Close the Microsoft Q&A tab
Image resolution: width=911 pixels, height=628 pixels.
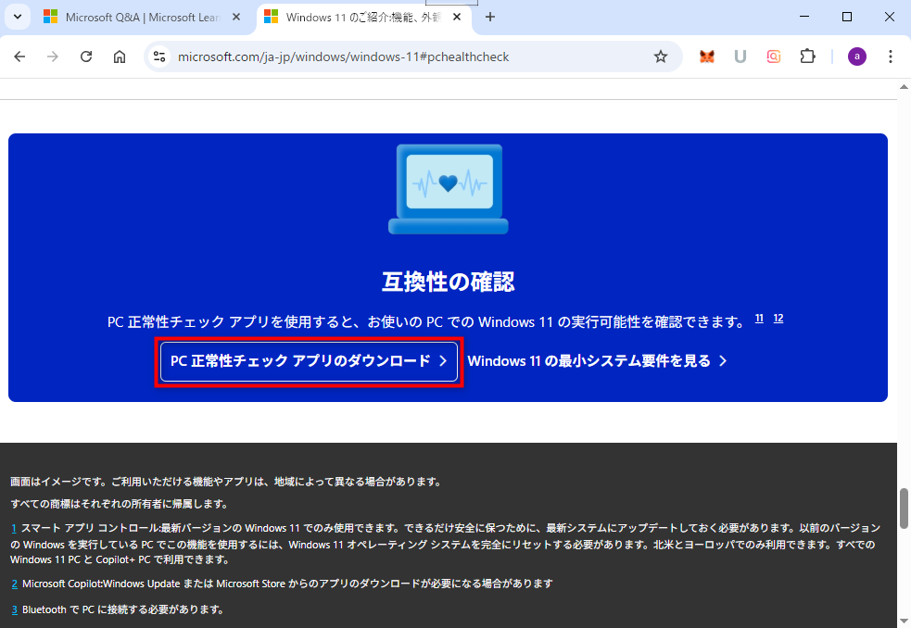click(x=236, y=17)
